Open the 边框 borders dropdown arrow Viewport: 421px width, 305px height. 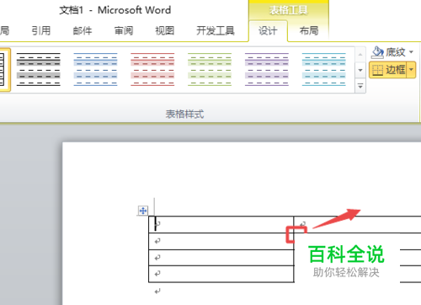[411, 70]
